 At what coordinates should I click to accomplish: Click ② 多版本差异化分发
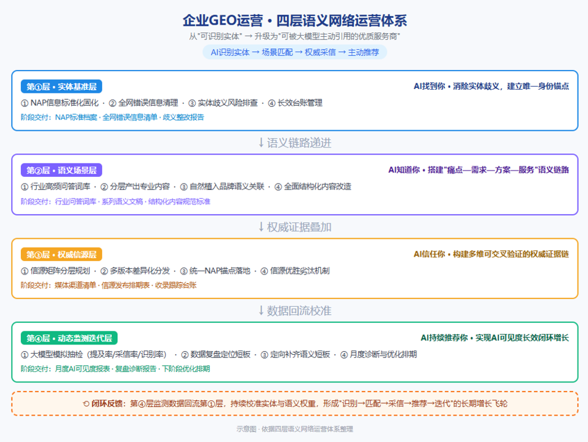point(135,271)
